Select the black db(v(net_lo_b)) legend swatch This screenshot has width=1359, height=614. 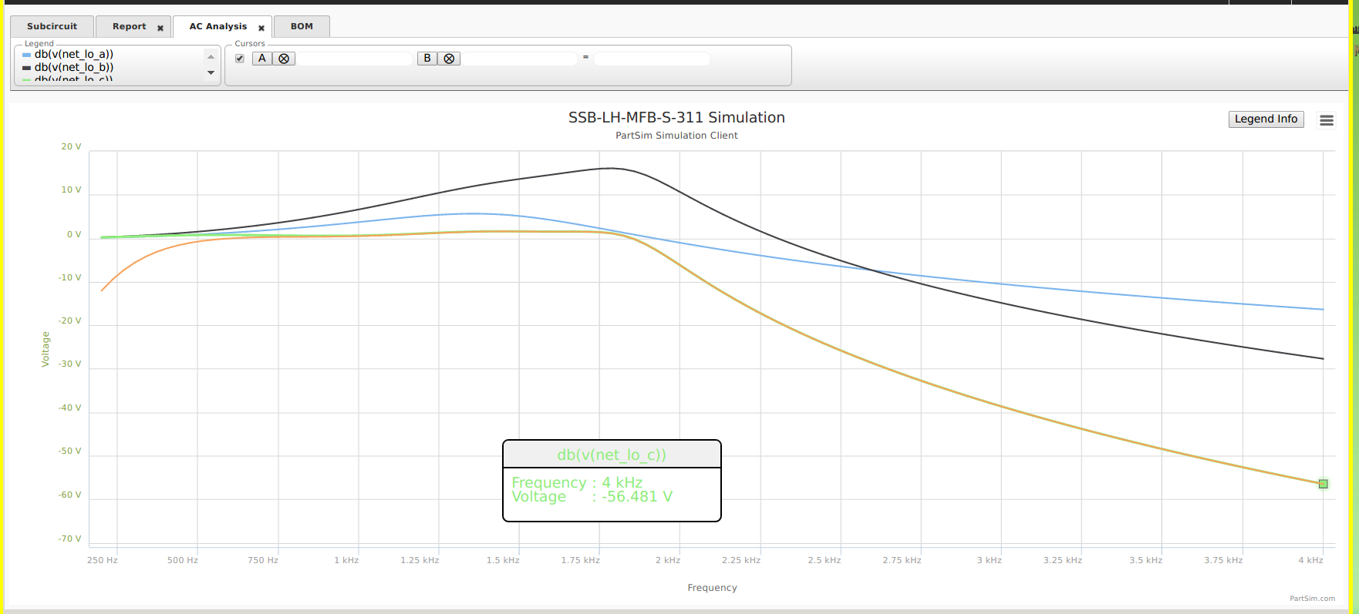point(27,68)
